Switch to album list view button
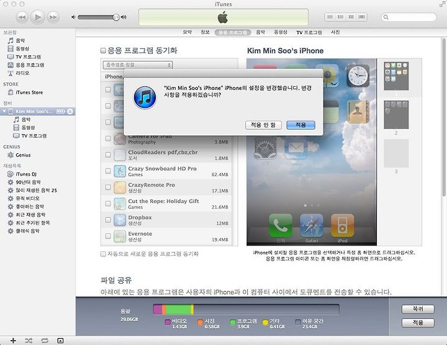The image size is (447, 345). (340, 17)
